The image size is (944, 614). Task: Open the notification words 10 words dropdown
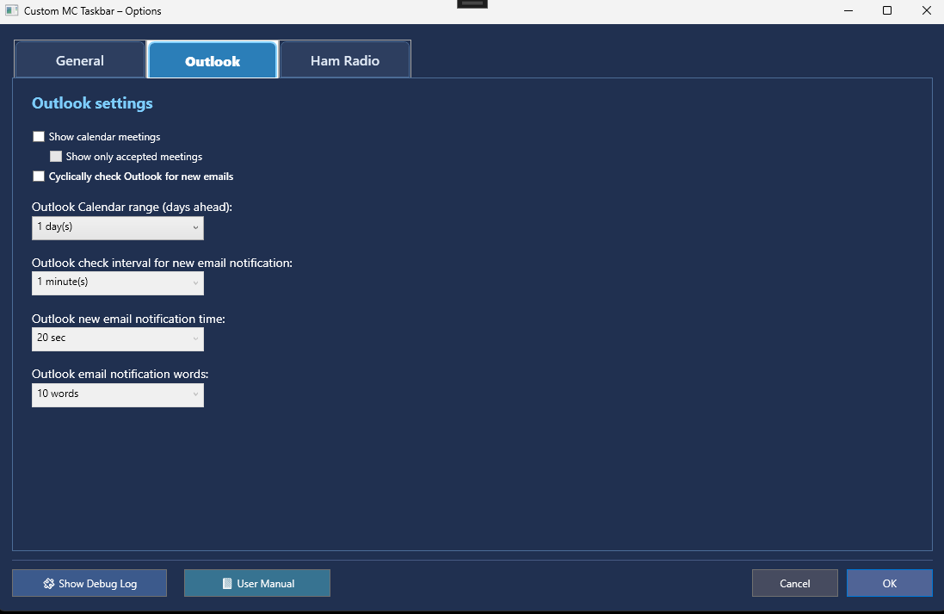coord(118,395)
